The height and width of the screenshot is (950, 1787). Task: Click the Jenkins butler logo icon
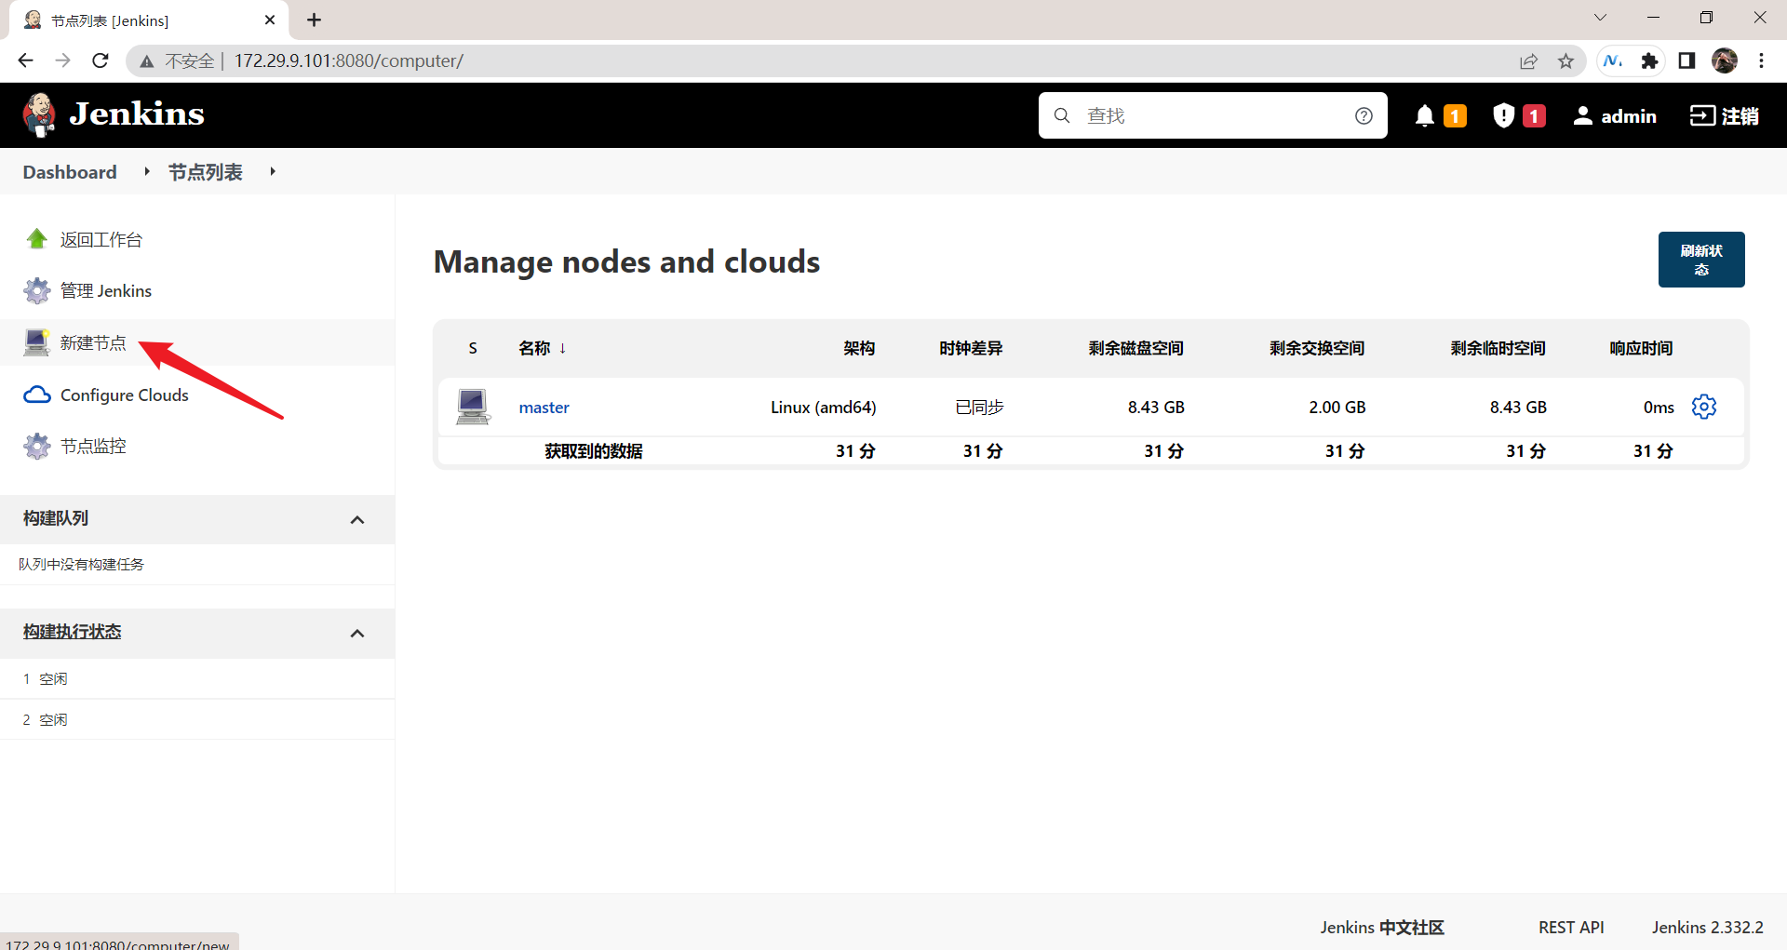tap(39, 115)
